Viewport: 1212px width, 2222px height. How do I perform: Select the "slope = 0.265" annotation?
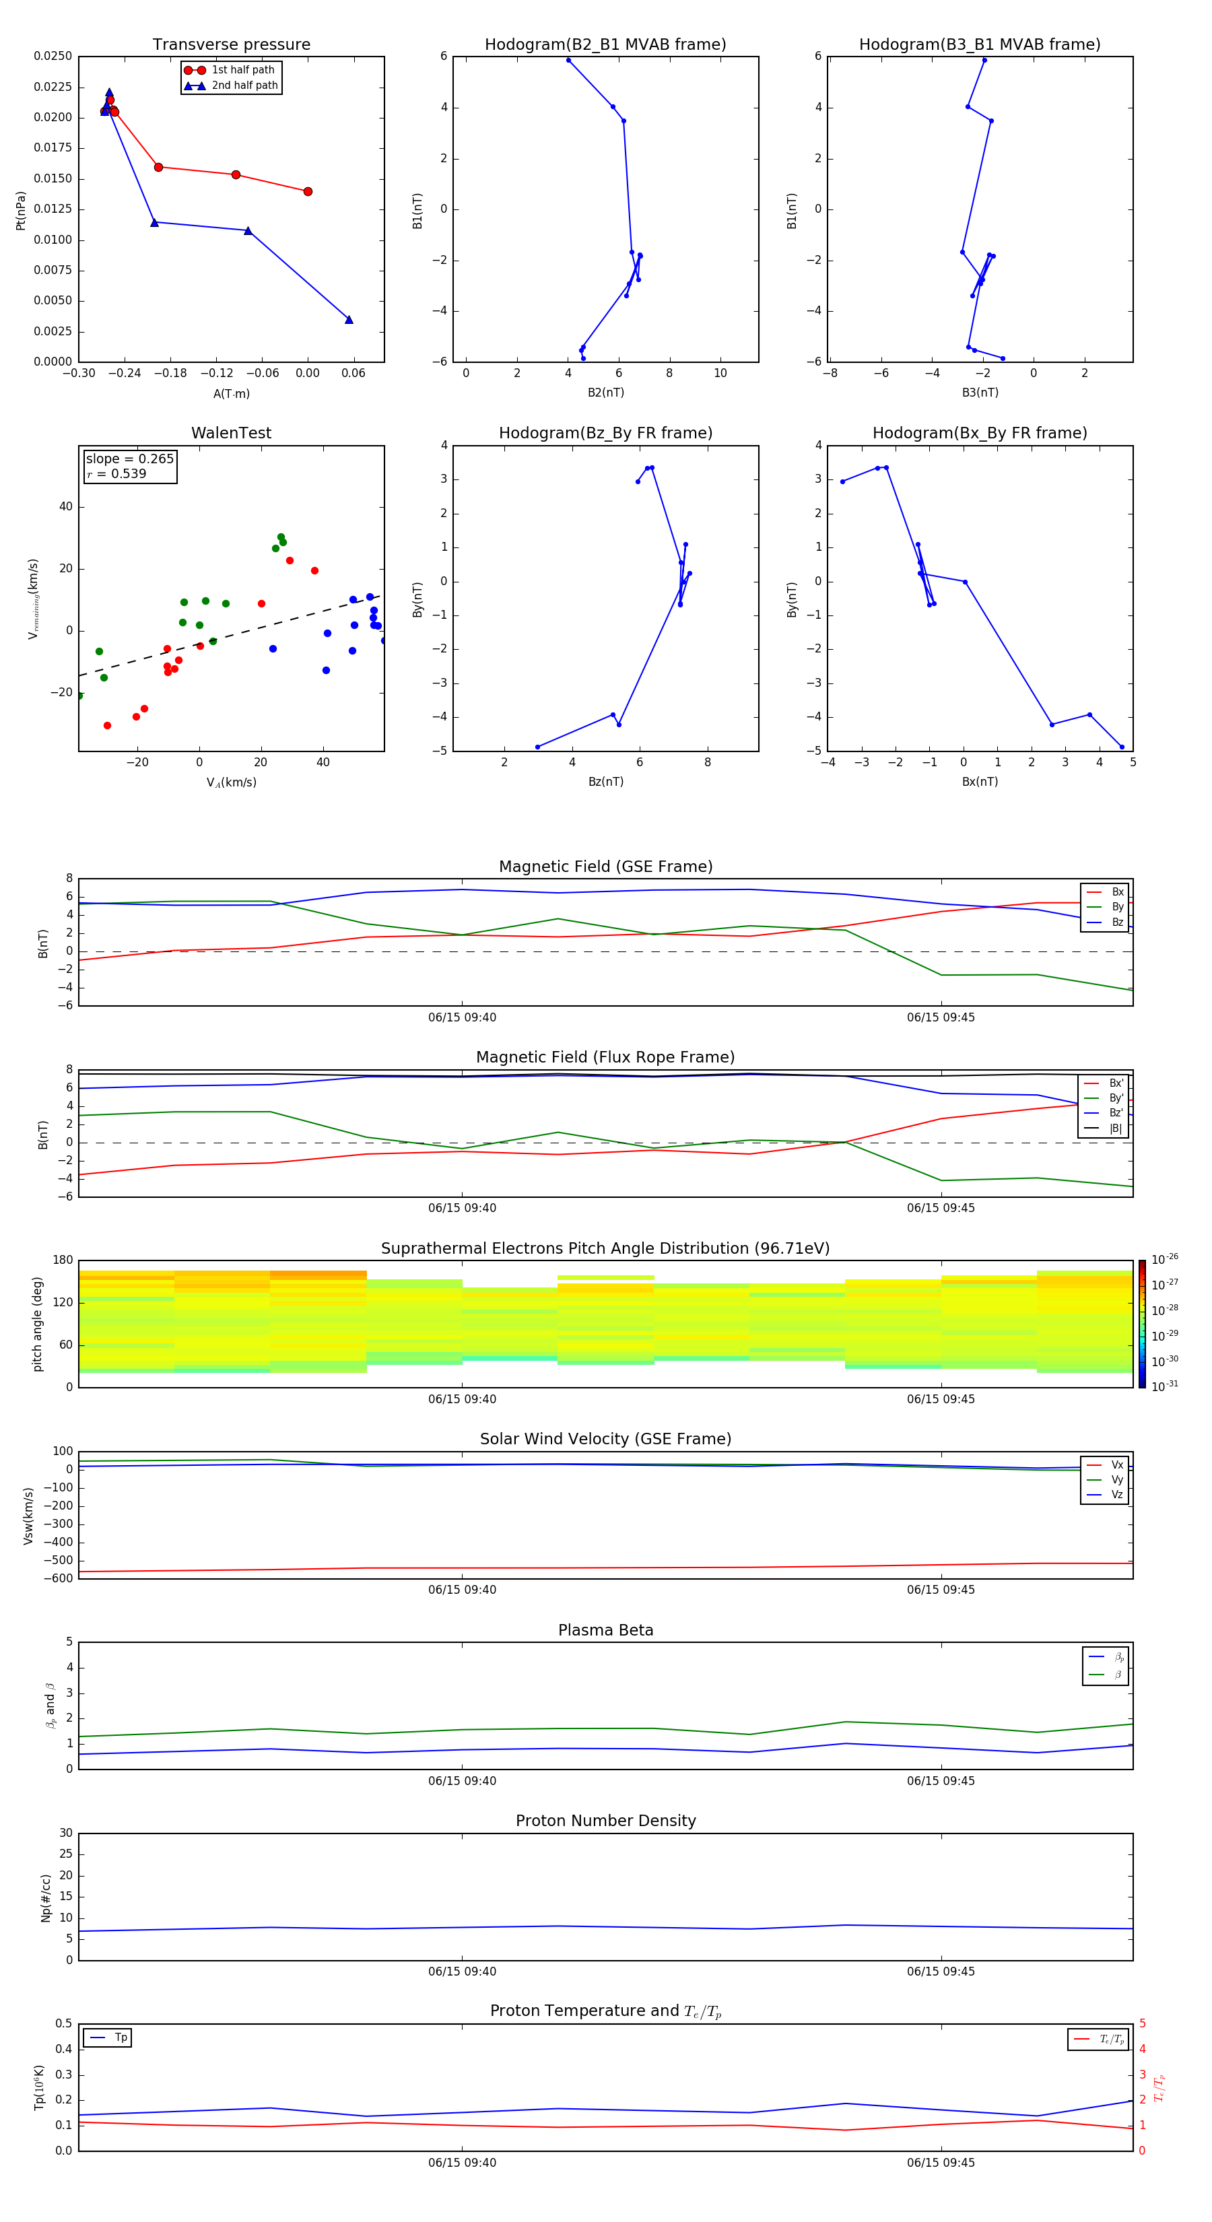click(x=129, y=459)
